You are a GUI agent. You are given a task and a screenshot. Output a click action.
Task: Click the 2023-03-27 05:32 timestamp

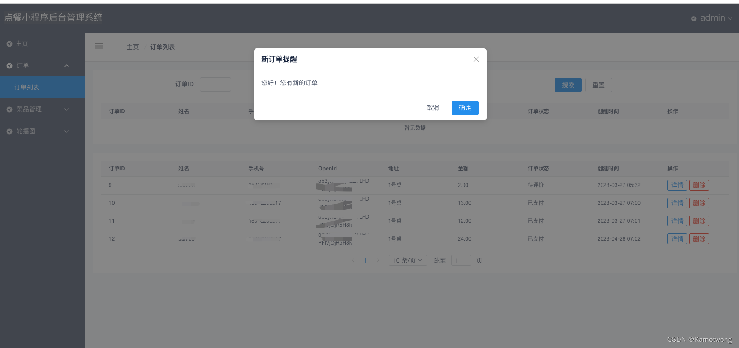[619, 185]
